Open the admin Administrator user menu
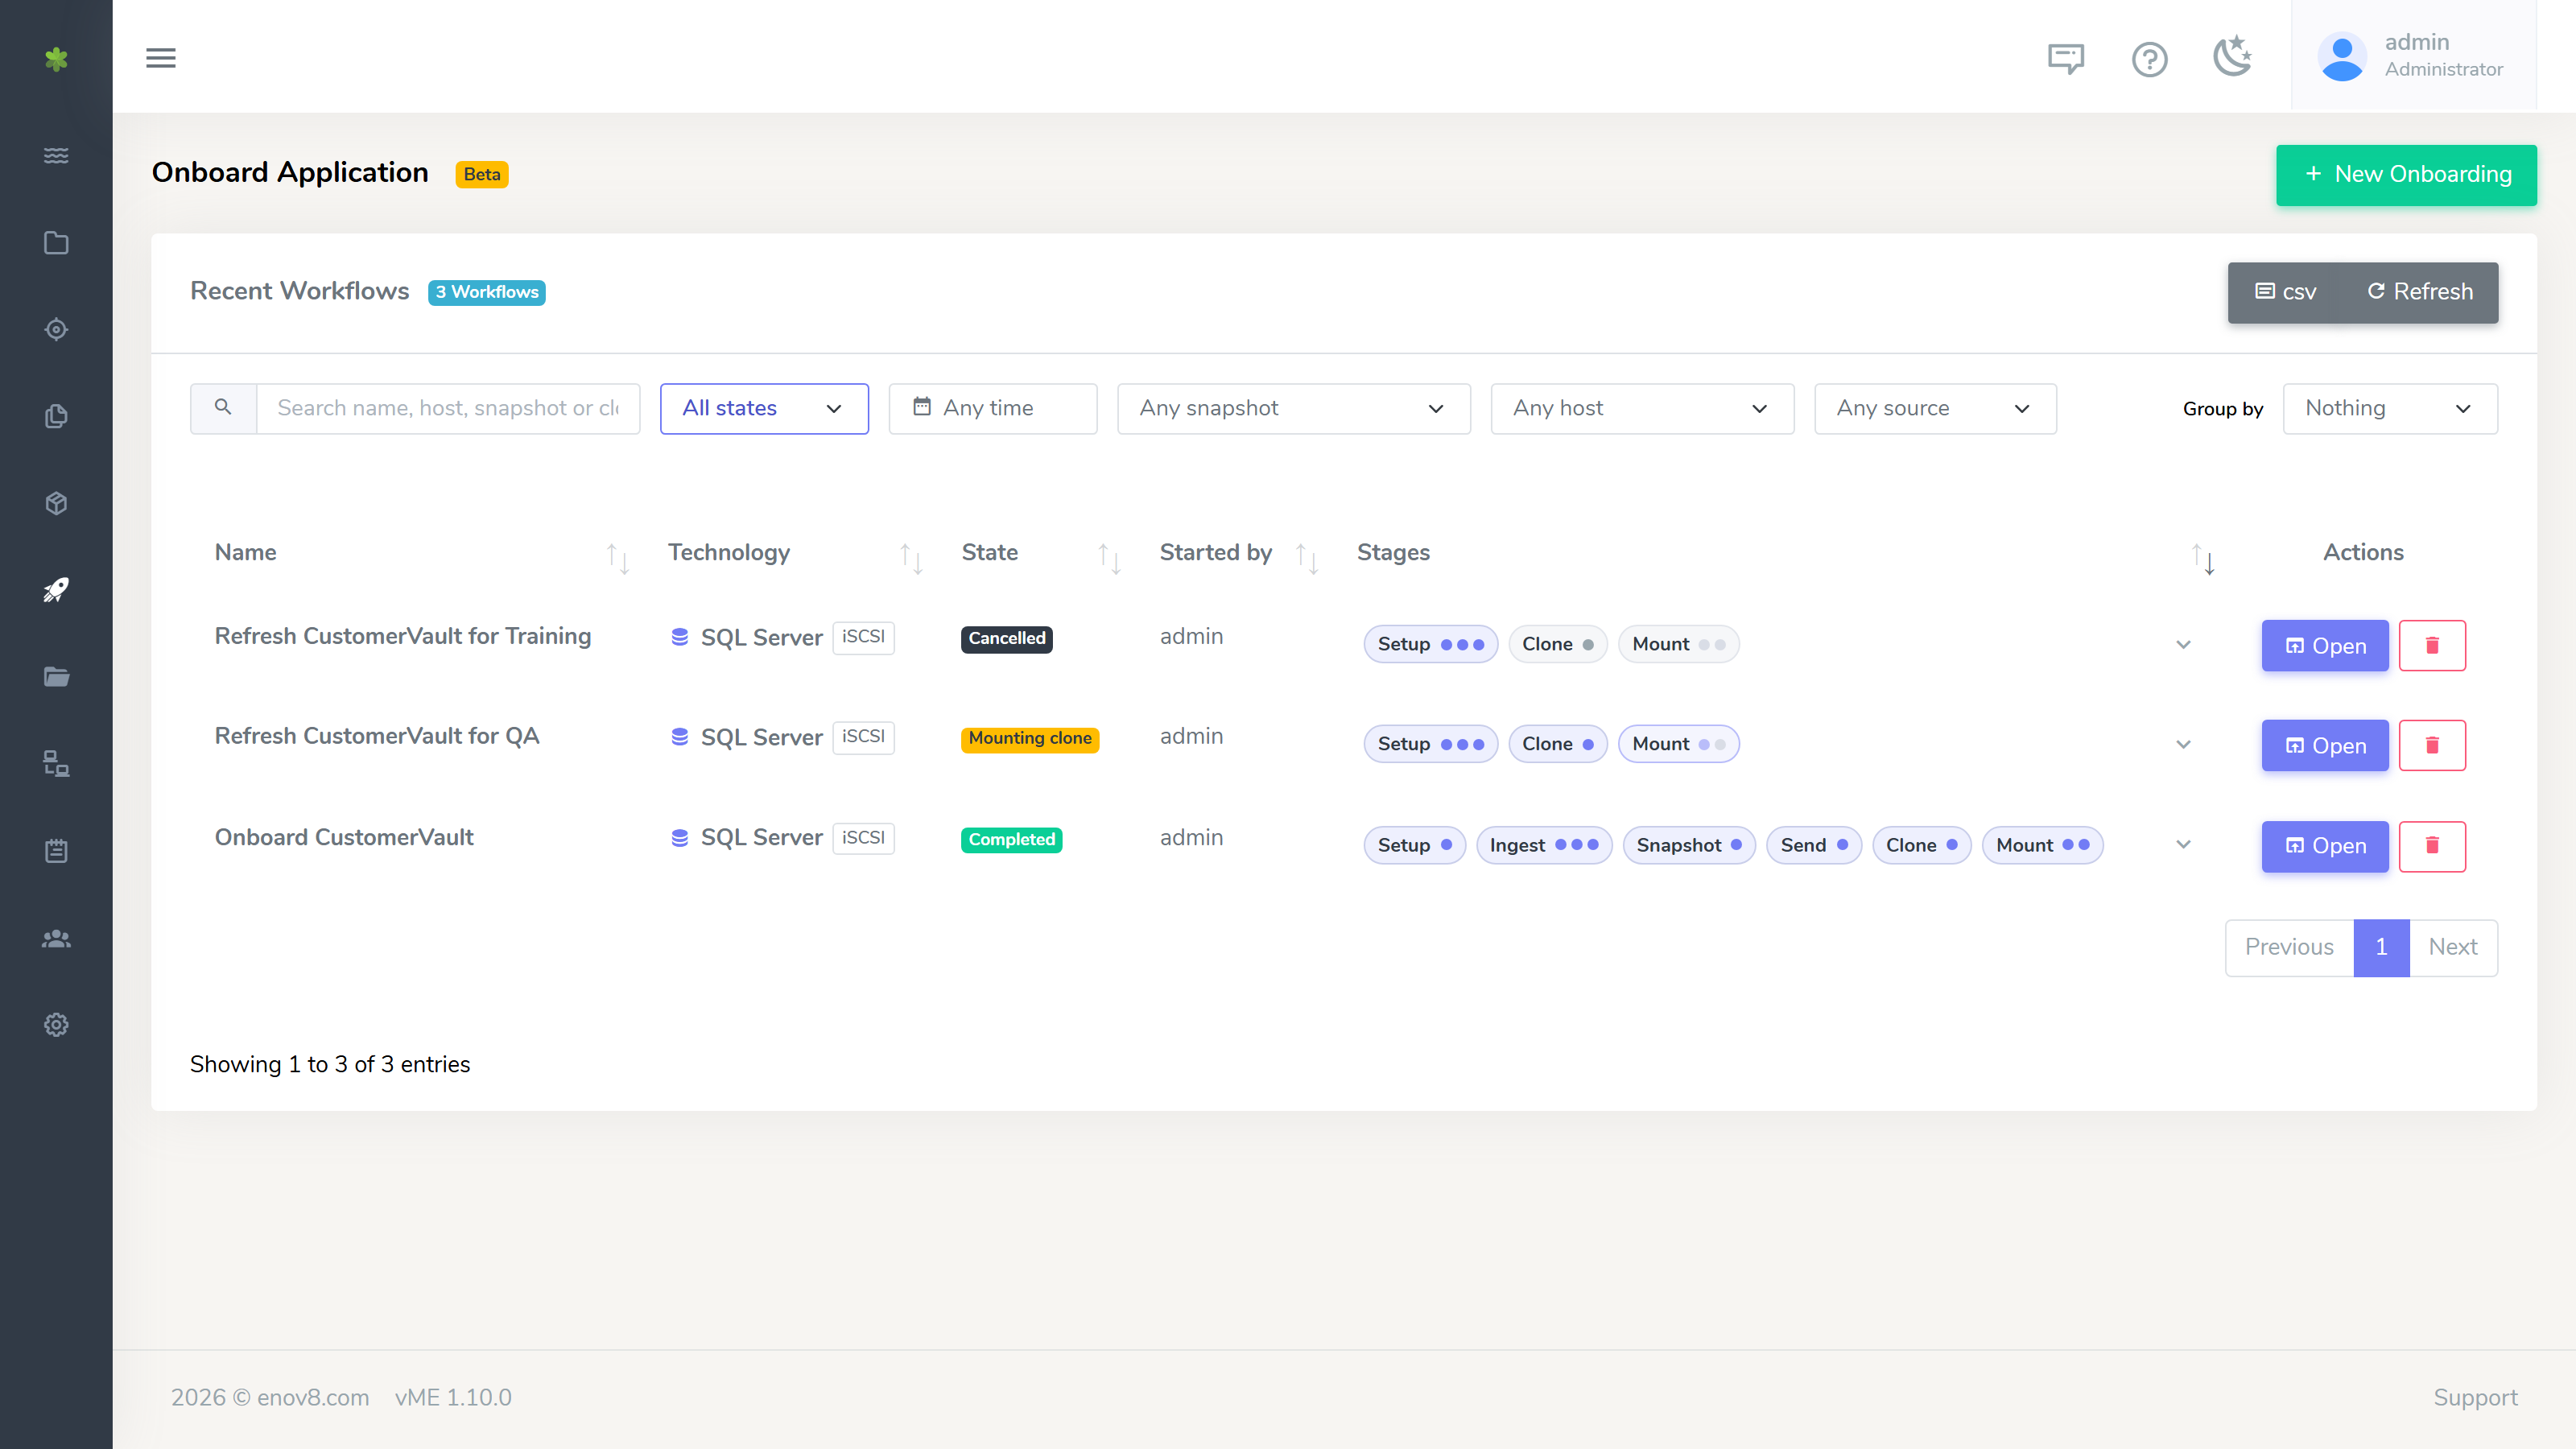This screenshot has width=2576, height=1449. pyautogui.click(x=2413, y=55)
